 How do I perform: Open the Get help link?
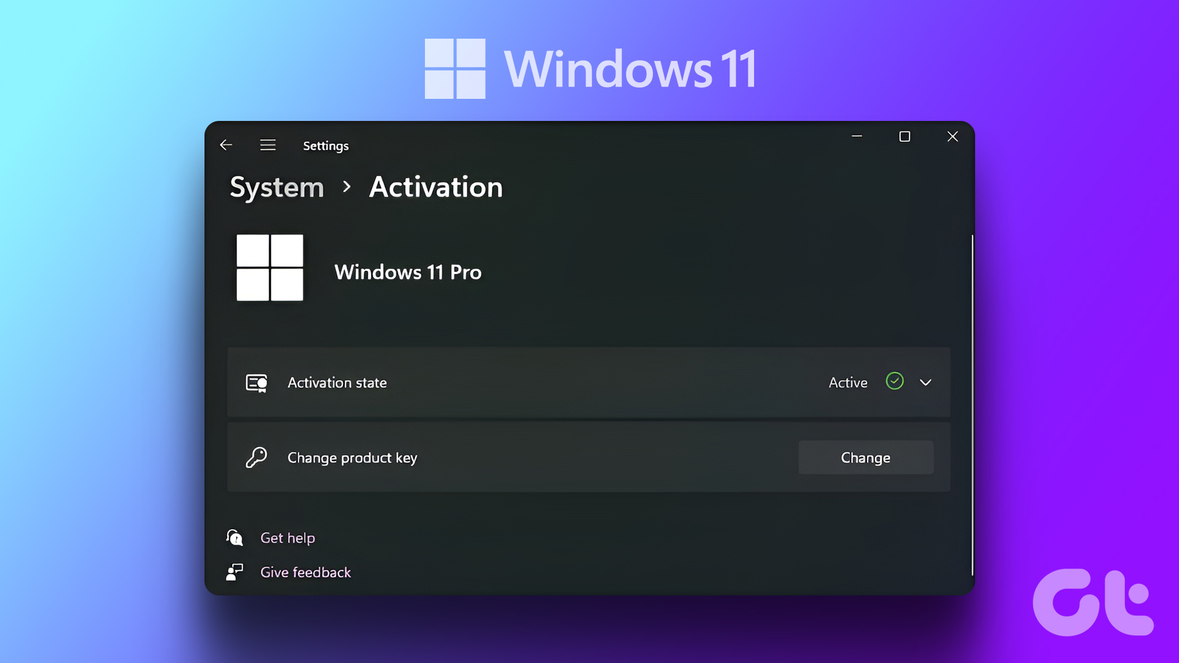point(287,538)
